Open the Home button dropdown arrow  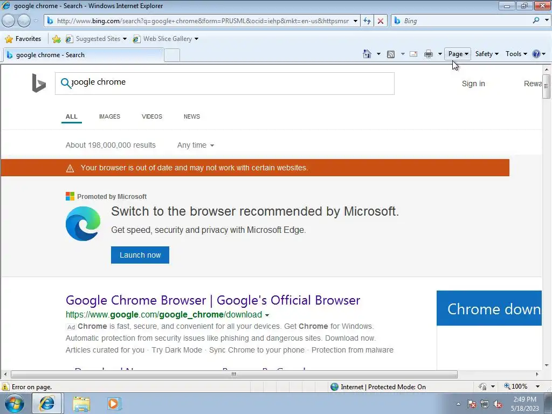pos(378,54)
